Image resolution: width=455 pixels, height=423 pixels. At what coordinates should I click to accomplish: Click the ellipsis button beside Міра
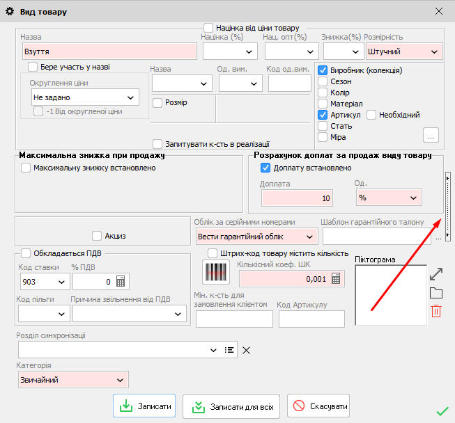[x=431, y=135]
